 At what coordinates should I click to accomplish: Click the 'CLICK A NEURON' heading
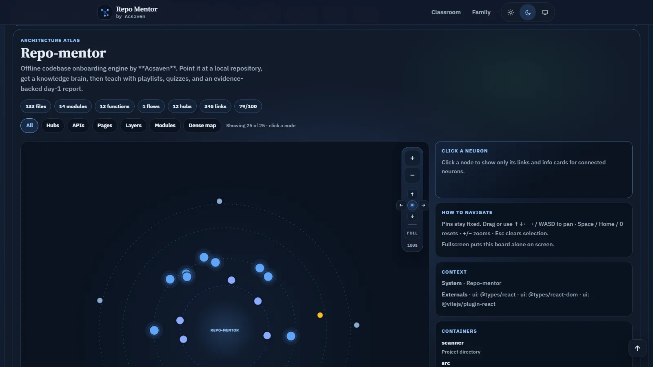pyautogui.click(x=464, y=151)
